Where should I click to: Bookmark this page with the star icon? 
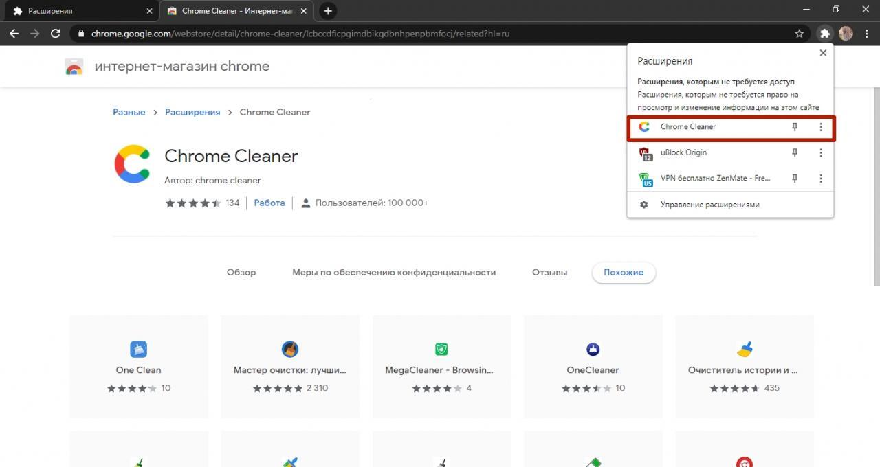click(x=799, y=33)
